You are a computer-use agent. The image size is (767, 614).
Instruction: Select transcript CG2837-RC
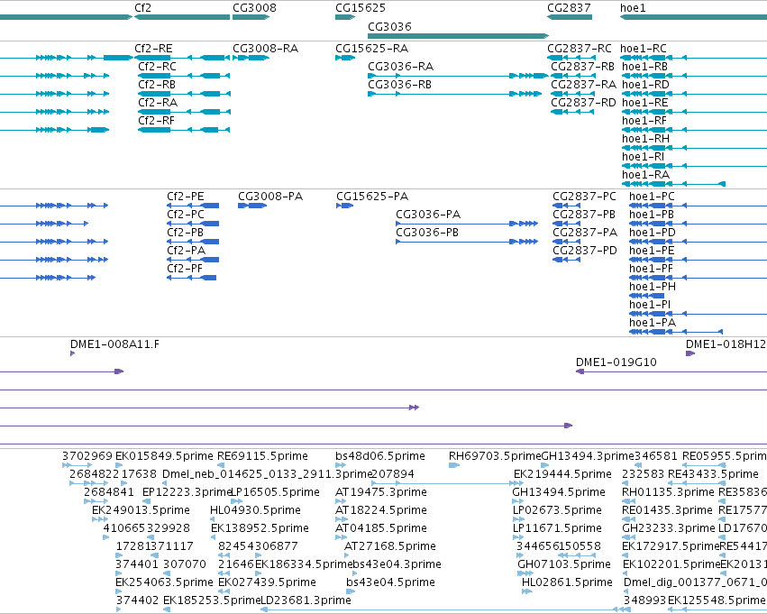(x=580, y=49)
